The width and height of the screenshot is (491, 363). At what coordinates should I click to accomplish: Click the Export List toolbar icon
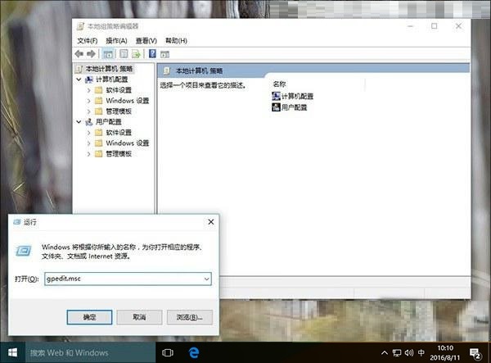click(136, 54)
